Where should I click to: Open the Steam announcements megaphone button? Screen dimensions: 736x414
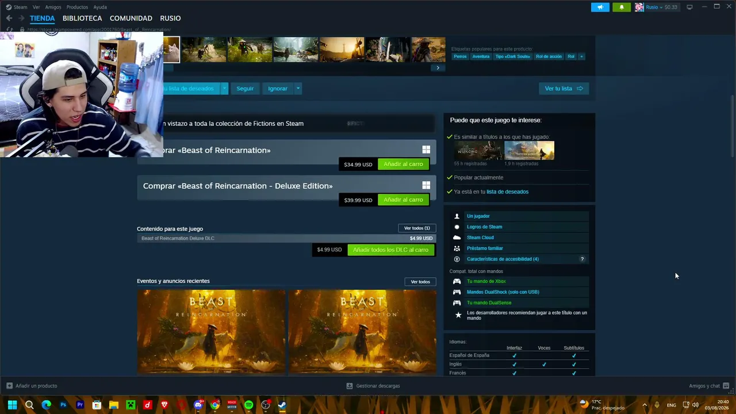600,7
